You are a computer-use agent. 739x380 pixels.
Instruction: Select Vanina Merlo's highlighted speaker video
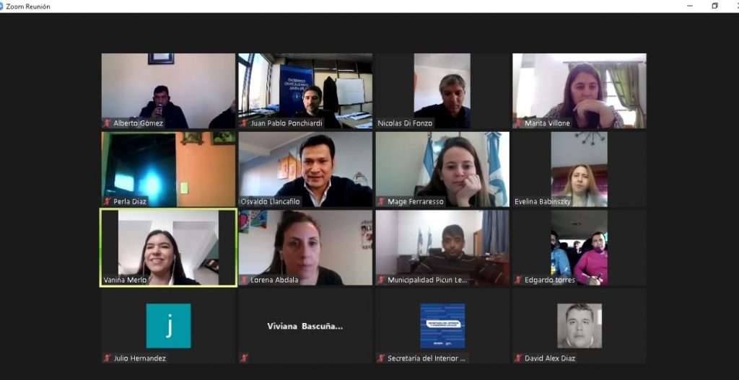168,247
